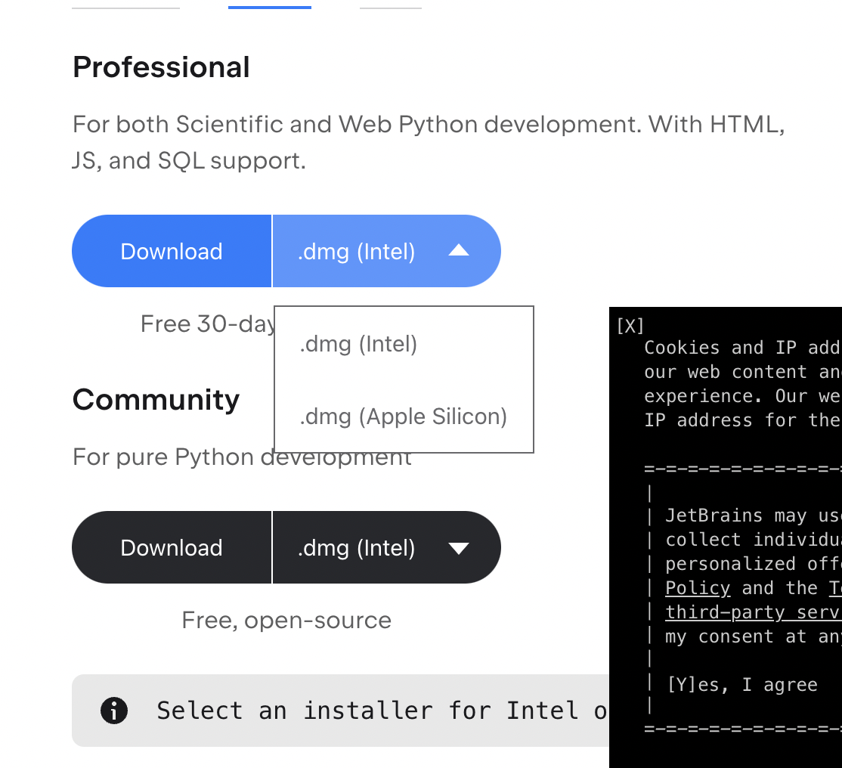
Task: Choose .dmg (Apple Silicon) installer option
Action: pos(404,417)
